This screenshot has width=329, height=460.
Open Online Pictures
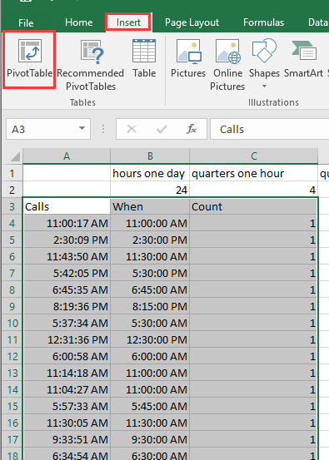pyautogui.click(x=227, y=65)
